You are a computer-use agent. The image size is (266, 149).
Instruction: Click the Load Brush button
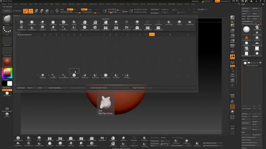pyautogui.click(x=21, y=88)
